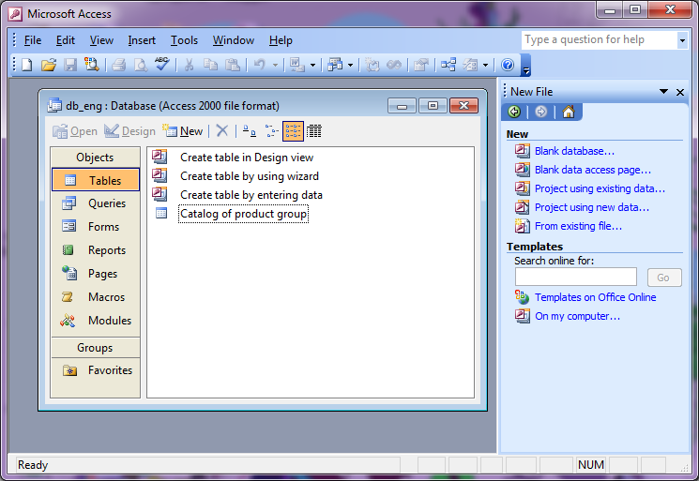Screen dimensions: 699x481
Task: Expand the OfficeLinks dropdown arrow
Action: [x=312, y=66]
